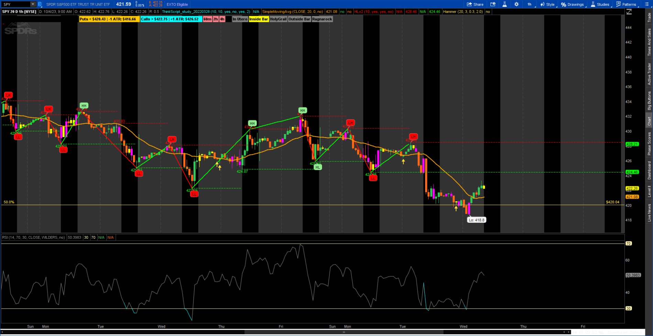The width and height of the screenshot is (653, 336).
Task: Toggle the 2h timeframe label
Action: pyautogui.click(x=215, y=19)
